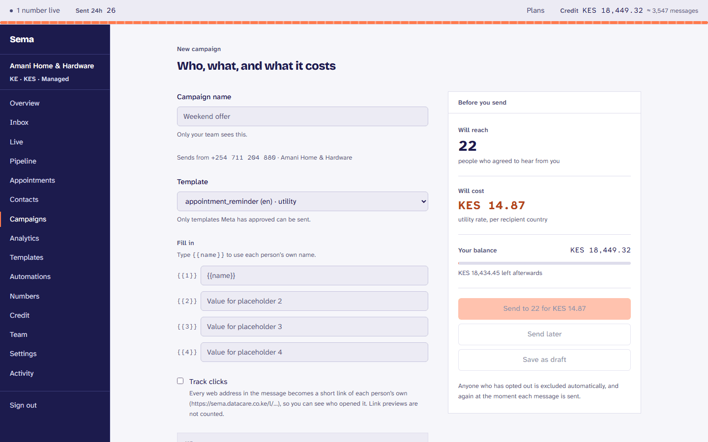Viewport: 708px width, 442px height.
Task: Click the '1 number live' status
Action: pyautogui.click(x=34, y=10)
